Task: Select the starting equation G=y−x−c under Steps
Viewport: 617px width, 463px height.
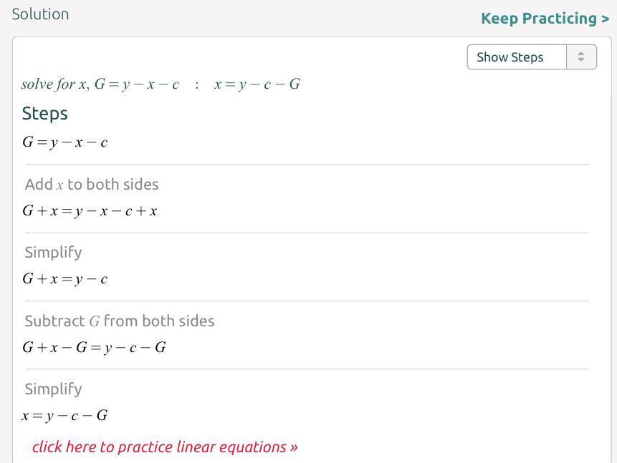Action: 65,142
